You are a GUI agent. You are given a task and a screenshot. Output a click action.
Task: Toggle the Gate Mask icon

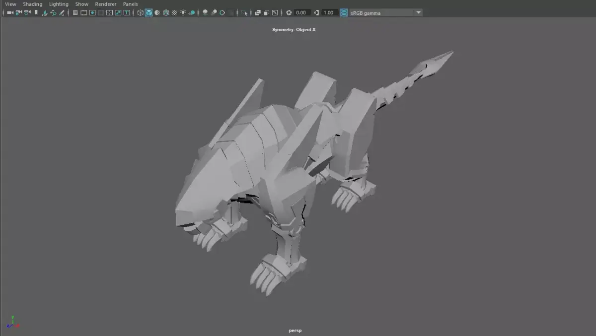pyautogui.click(x=101, y=12)
